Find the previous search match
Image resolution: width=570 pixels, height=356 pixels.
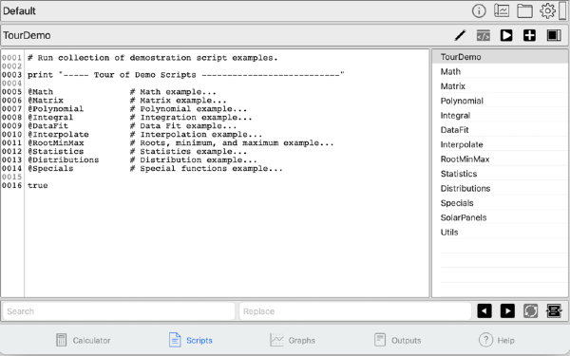[x=484, y=311]
